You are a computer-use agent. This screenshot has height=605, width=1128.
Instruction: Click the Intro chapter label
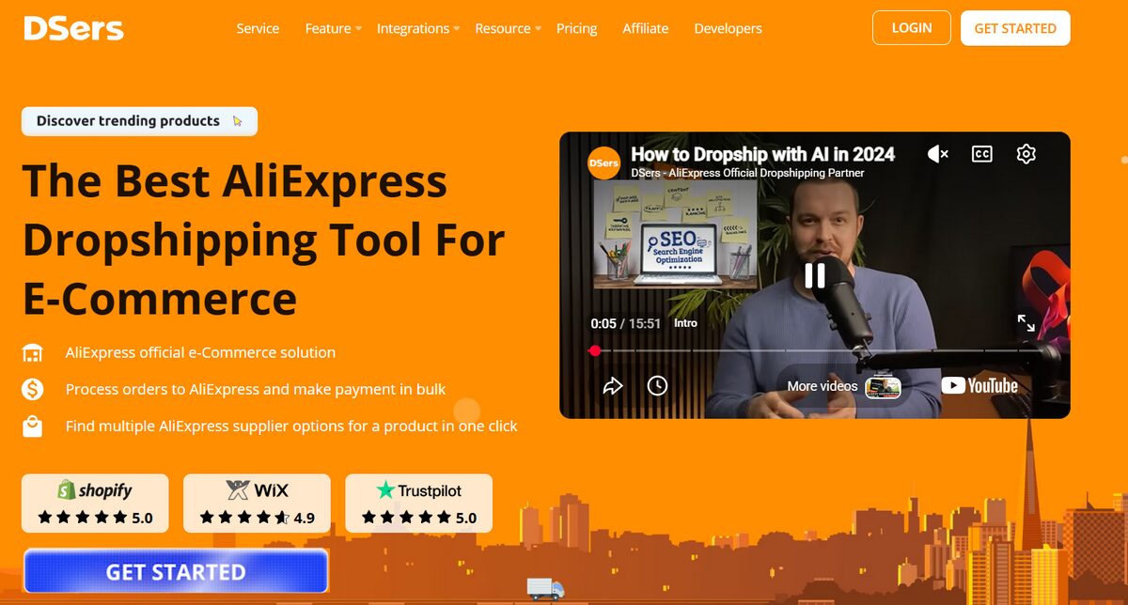click(686, 323)
